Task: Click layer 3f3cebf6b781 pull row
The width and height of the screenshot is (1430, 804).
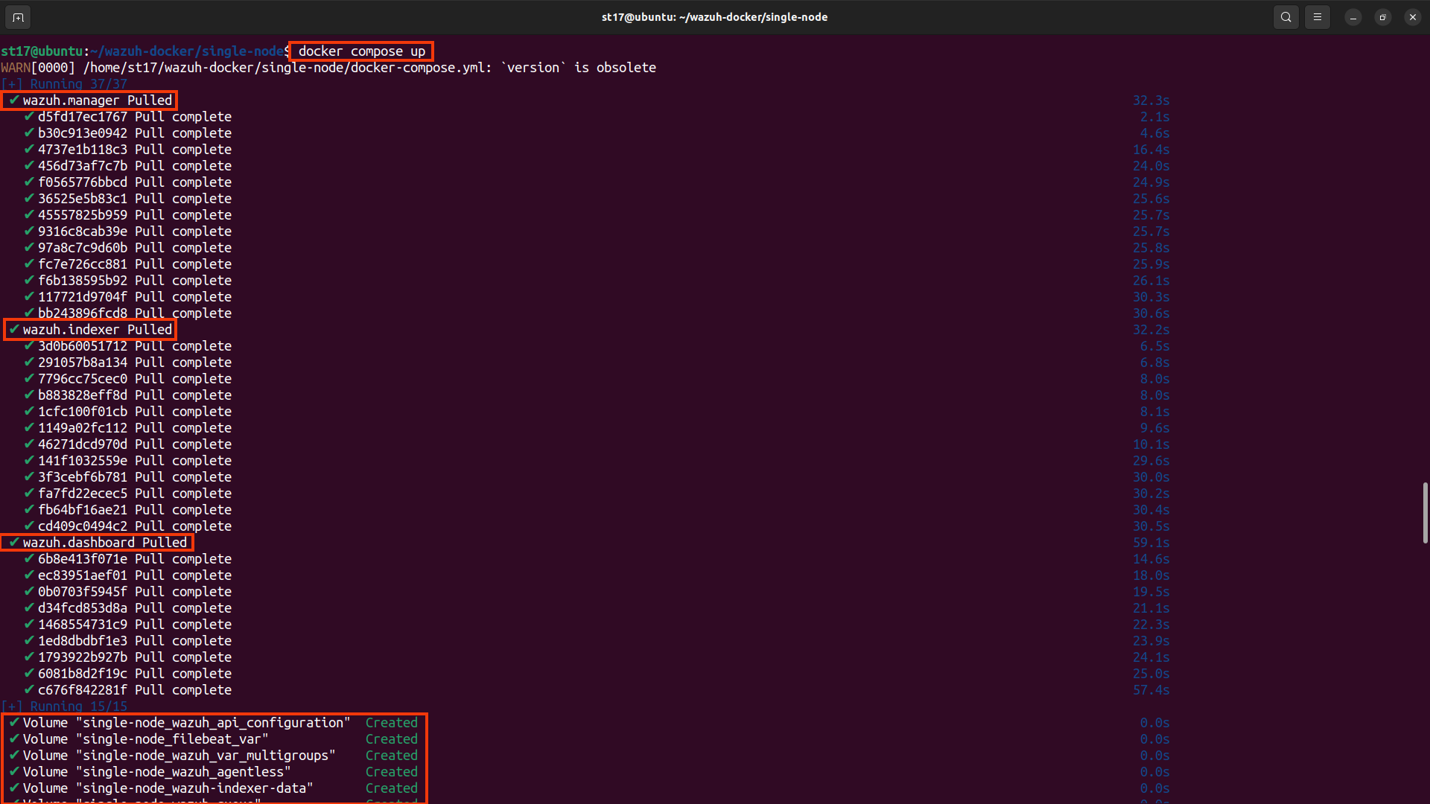Action: [x=127, y=477]
